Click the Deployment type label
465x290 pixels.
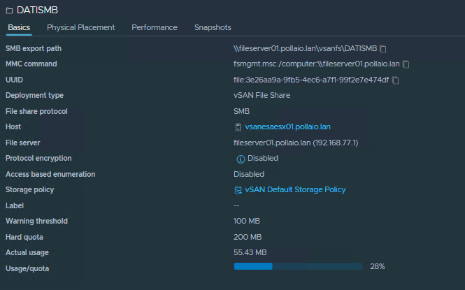coord(34,95)
